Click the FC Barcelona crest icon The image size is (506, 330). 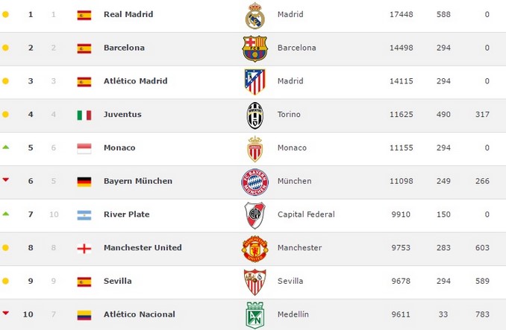click(x=255, y=48)
